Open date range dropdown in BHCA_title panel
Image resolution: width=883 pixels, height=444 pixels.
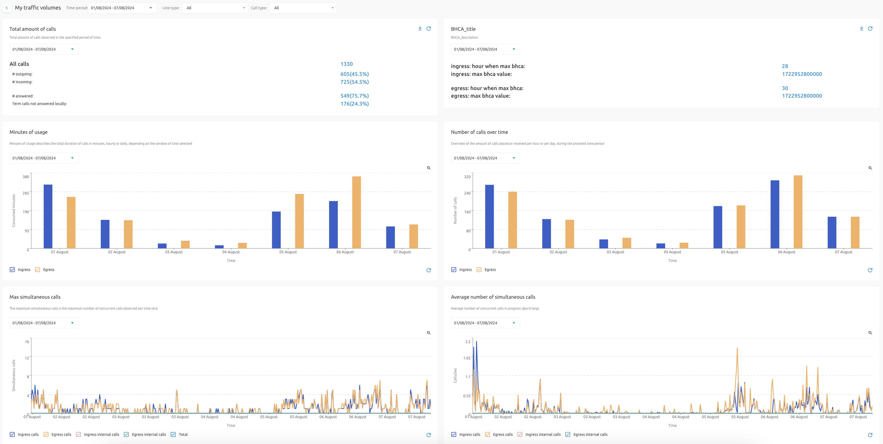(x=485, y=49)
